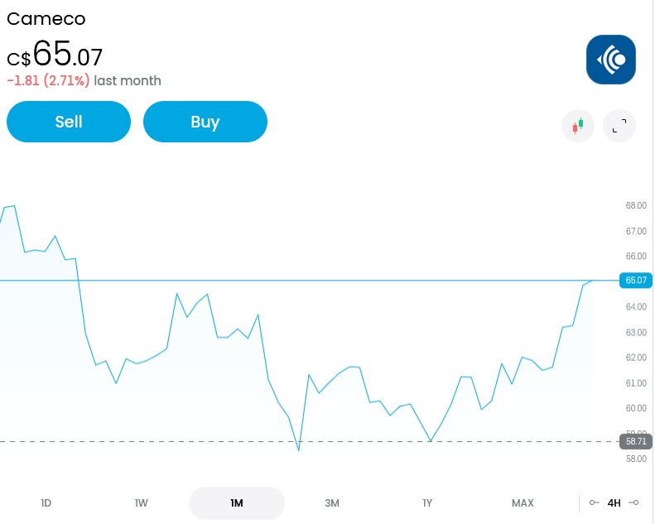Click the 65.07 current price label

point(635,281)
